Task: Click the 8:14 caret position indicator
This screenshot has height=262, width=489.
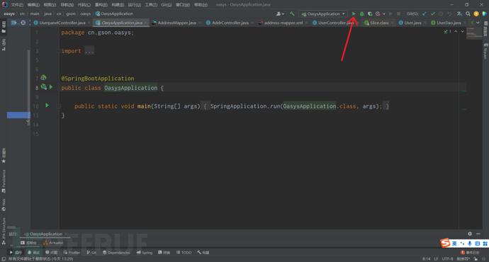Action: [426, 259]
